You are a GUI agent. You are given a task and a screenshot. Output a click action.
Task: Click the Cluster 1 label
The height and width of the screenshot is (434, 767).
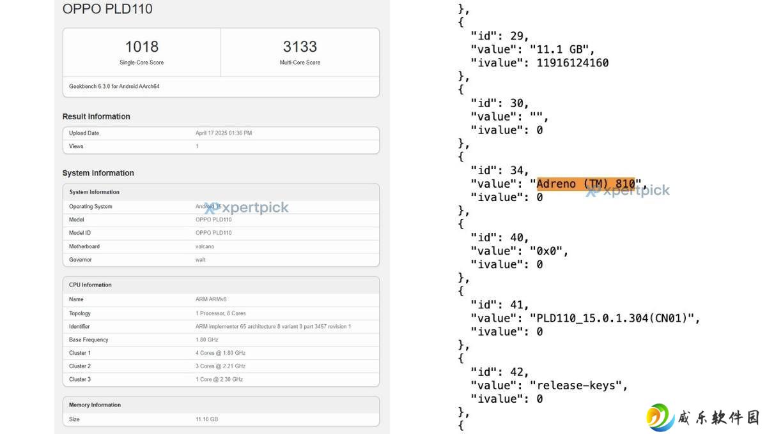point(80,353)
